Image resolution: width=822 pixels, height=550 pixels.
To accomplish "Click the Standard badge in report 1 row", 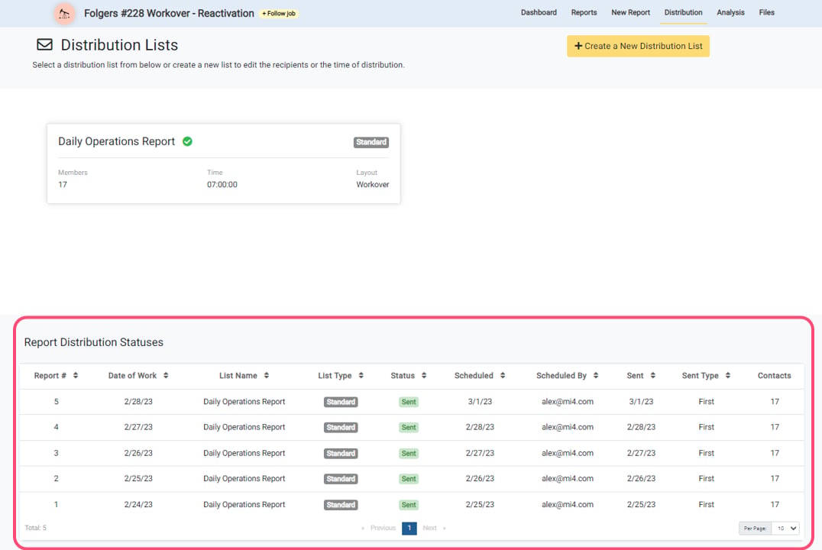I will point(341,505).
